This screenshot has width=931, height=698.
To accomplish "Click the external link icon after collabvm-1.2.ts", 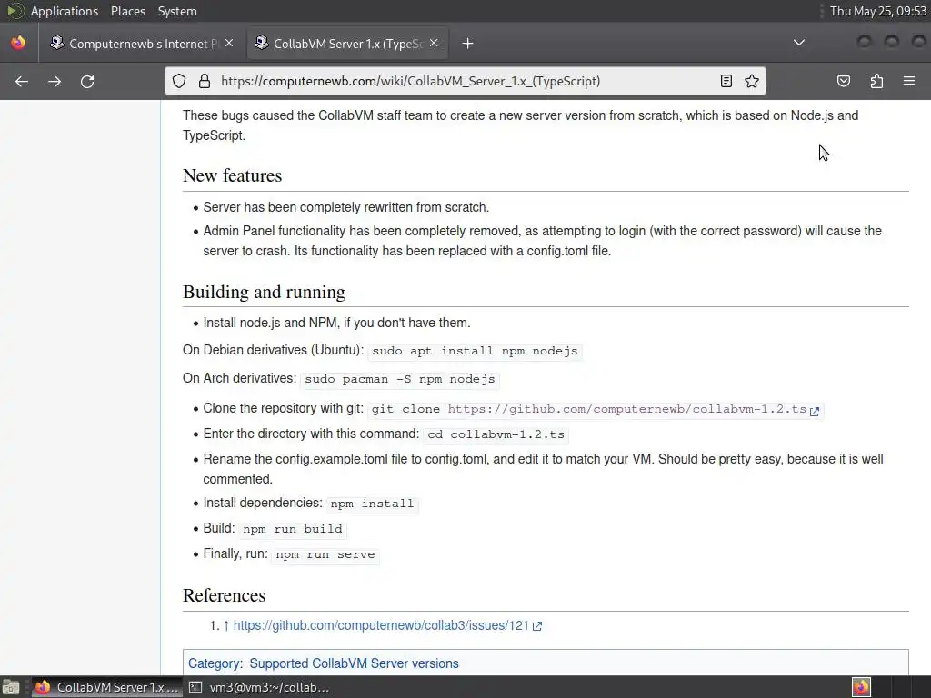I will pyautogui.click(x=815, y=411).
